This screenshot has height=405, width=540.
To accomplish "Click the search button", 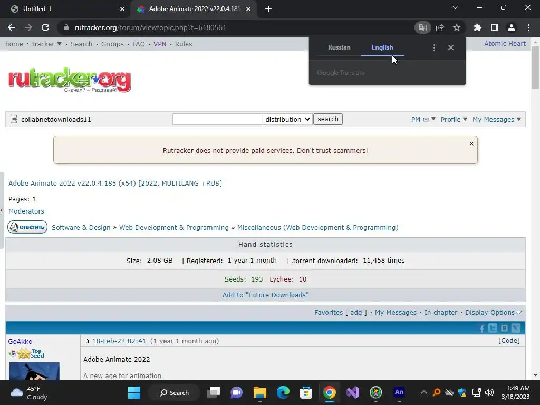I will tap(328, 119).
